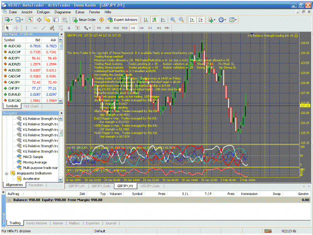The width and height of the screenshot is (313, 235).
Task: Toggle the chart auto scroll icon
Action: point(192,19)
